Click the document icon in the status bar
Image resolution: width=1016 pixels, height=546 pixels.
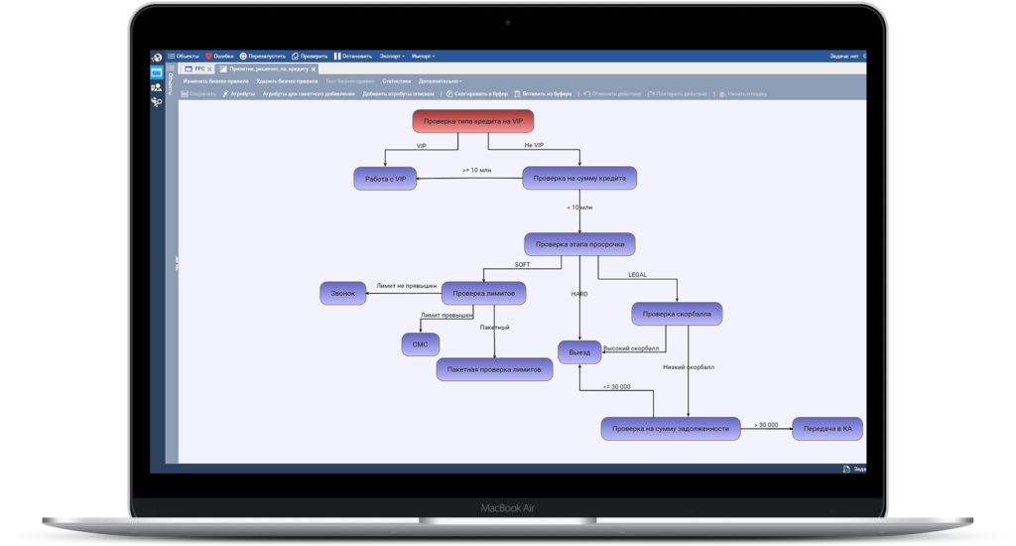(846, 469)
